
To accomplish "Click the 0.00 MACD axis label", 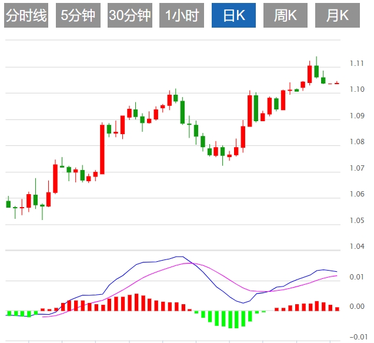I will [357, 307].
